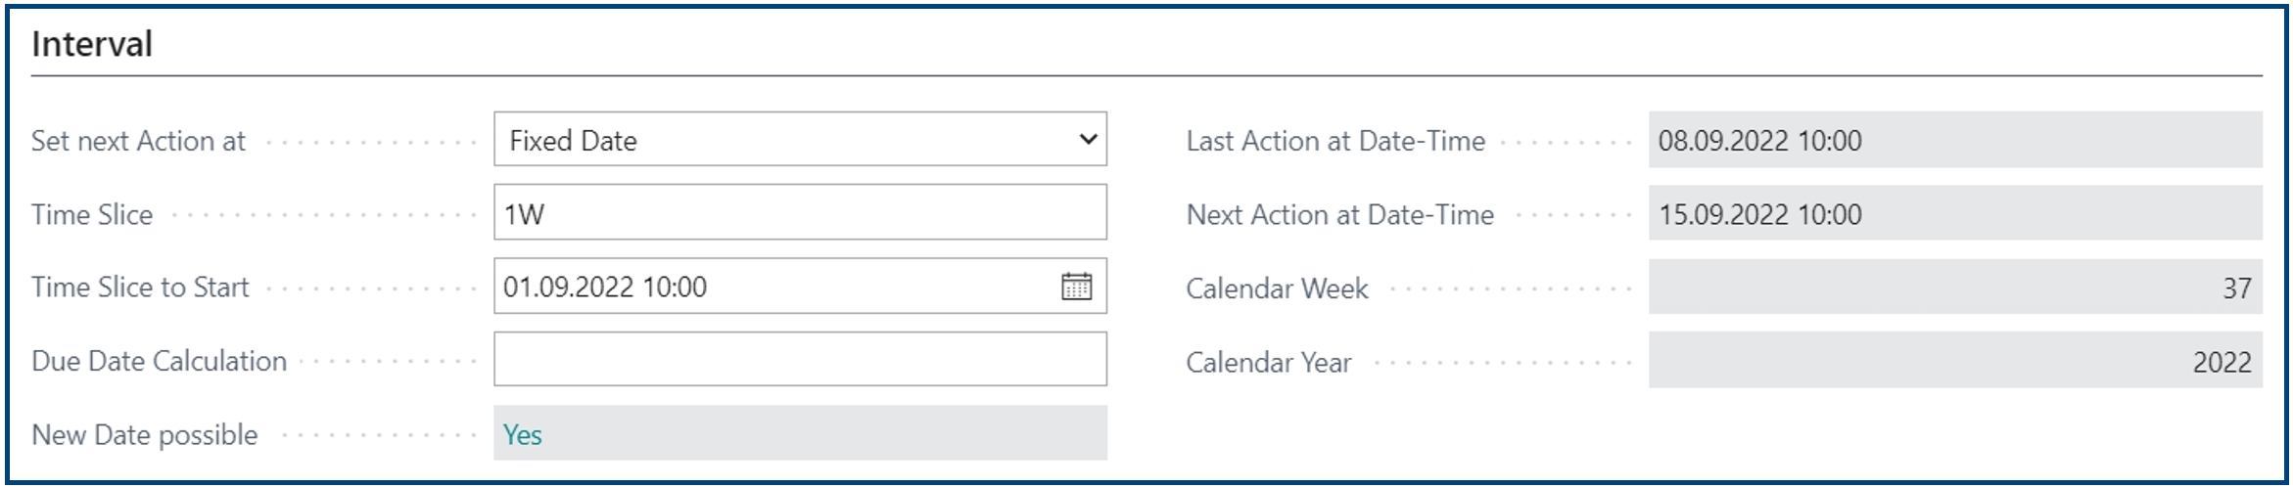
Task: Select the Yes value for New Date possible
Action: click(x=522, y=435)
